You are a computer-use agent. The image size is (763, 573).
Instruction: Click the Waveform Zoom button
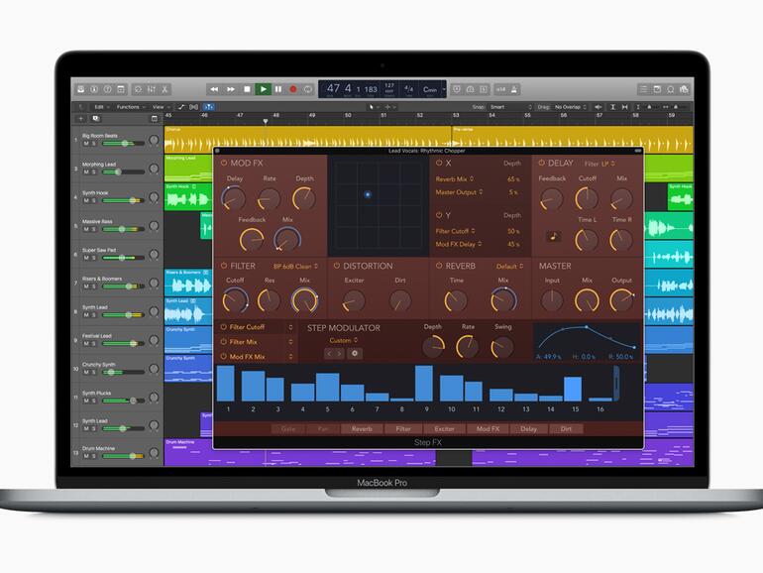point(599,107)
